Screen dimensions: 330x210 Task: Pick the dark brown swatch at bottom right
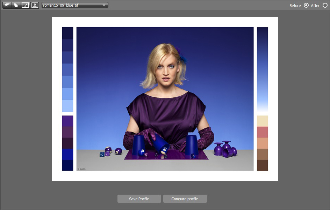(262, 165)
